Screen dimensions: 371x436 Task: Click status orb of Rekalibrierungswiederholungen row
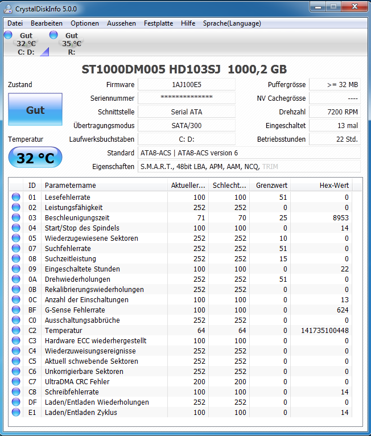pyautogui.click(x=16, y=289)
